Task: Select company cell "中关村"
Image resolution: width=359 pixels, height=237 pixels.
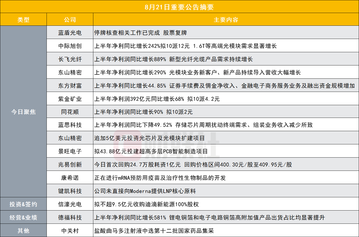Action: [x=70, y=231]
